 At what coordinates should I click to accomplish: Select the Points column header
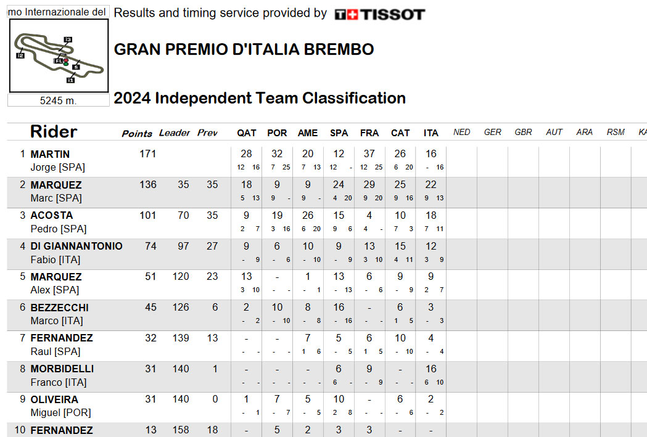coord(137,134)
